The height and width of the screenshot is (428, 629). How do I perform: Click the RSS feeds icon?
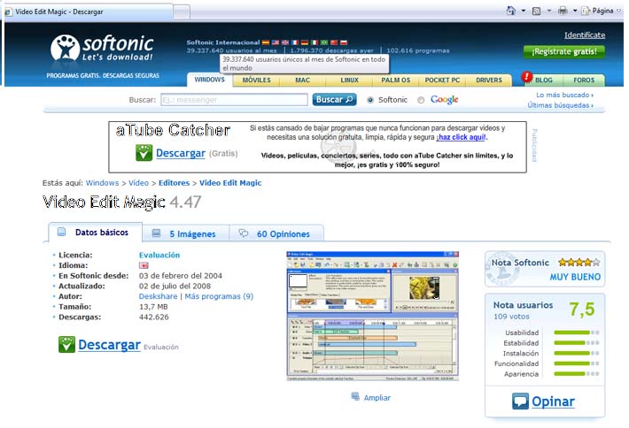[x=536, y=11]
